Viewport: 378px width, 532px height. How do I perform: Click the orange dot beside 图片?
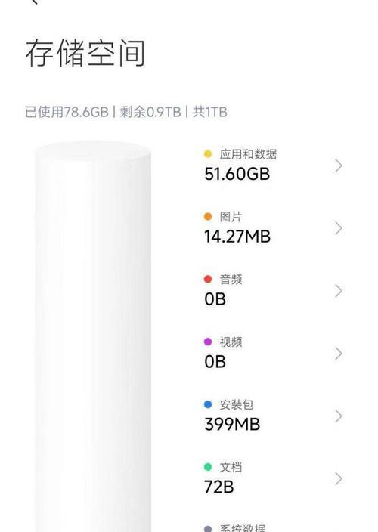point(208,216)
